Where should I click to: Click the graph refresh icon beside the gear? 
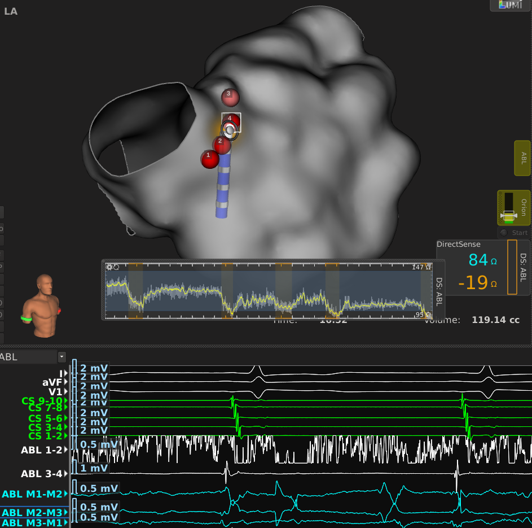pos(116,267)
